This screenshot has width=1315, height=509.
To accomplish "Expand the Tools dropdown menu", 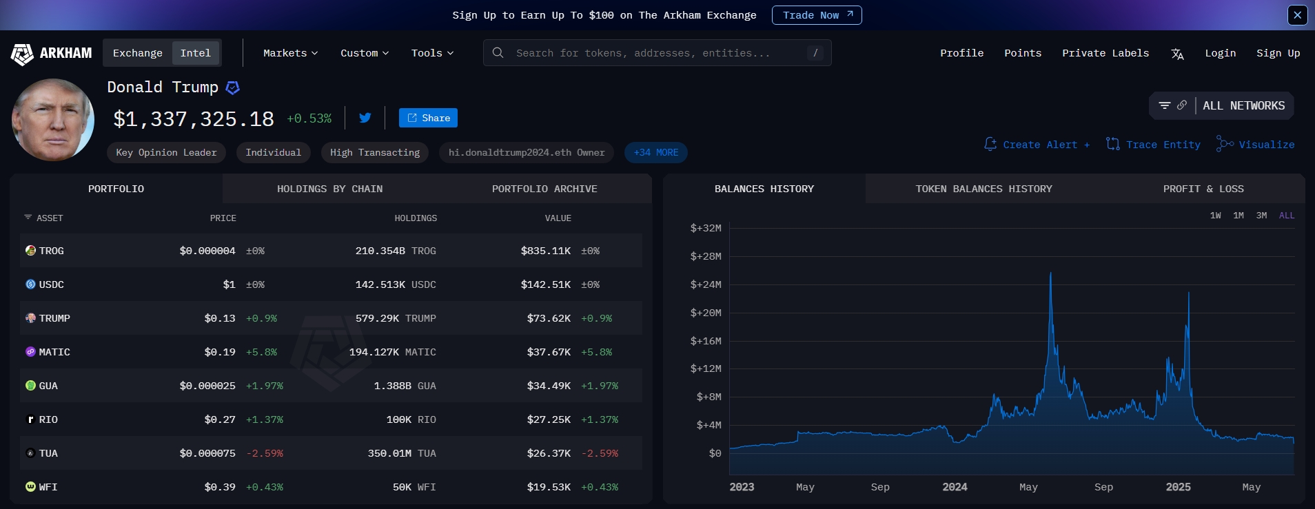I will pyautogui.click(x=432, y=53).
